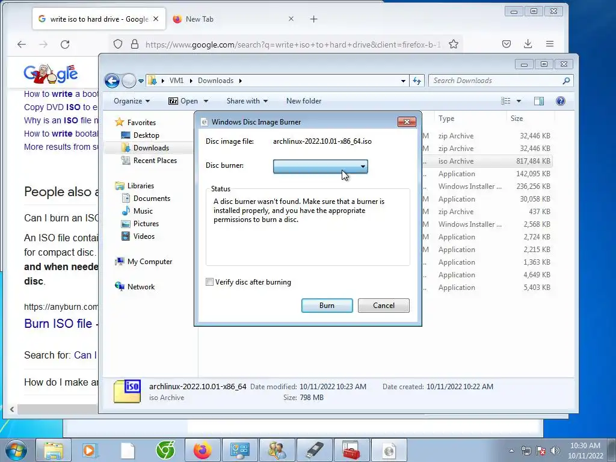Open Explorer help question mark icon
Viewport: 616px width, 462px height.
[x=561, y=101]
